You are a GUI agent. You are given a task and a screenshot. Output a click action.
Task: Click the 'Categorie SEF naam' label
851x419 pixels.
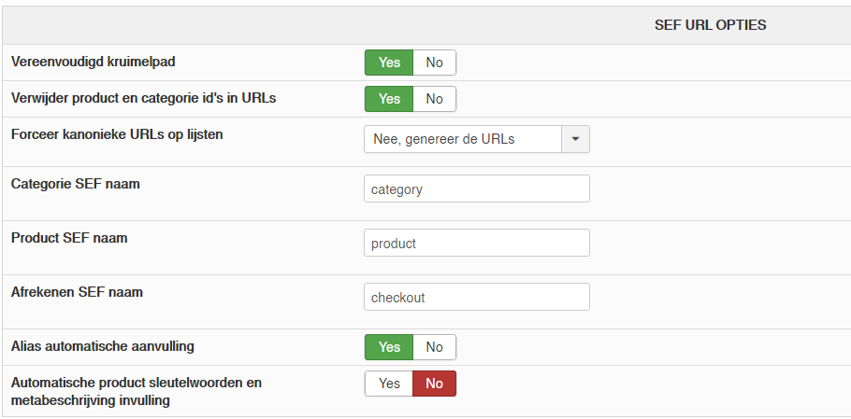[x=76, y=184]
